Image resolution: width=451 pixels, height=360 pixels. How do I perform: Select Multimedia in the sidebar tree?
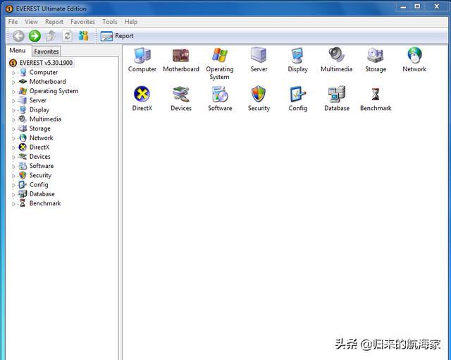[x=45, y=119]
